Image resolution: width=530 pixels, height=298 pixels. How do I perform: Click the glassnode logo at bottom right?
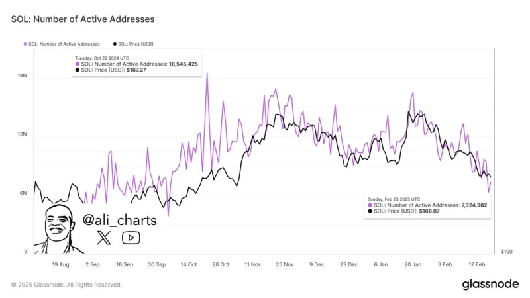(490, 285)
